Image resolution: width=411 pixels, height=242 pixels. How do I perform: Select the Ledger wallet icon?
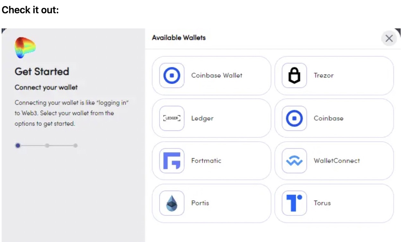(171, 118)
